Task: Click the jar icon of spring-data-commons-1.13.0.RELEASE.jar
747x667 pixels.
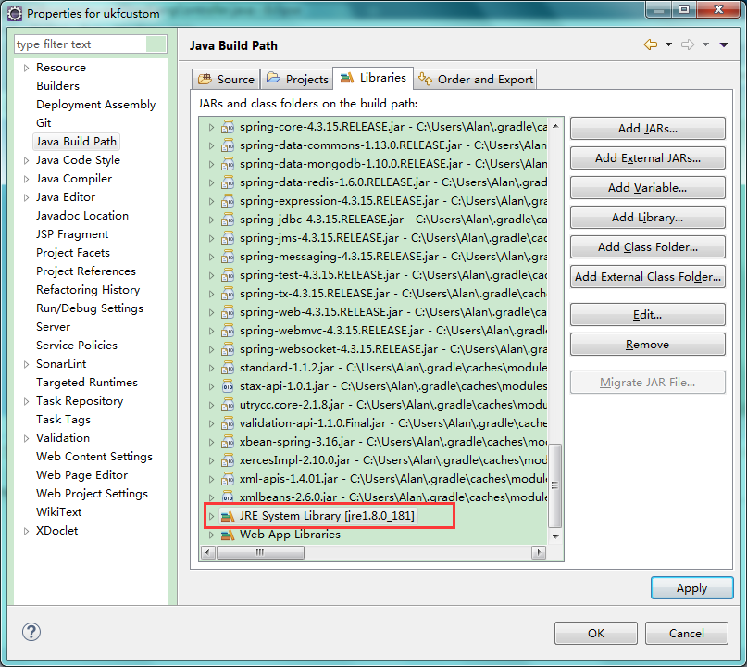Action: coord(228,145)
